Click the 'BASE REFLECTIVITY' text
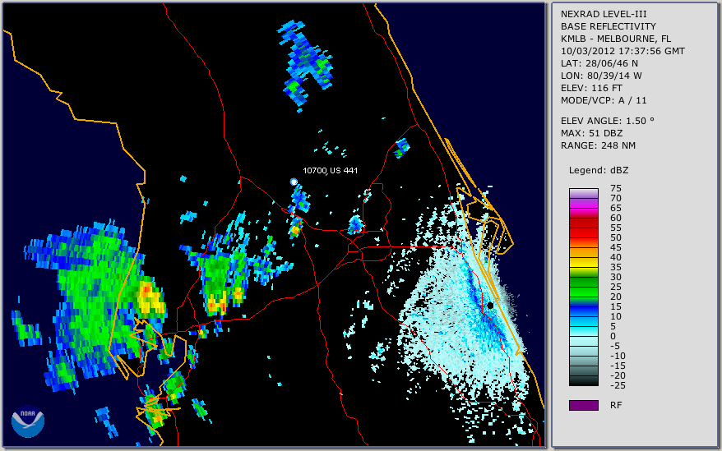 point(609,26)
